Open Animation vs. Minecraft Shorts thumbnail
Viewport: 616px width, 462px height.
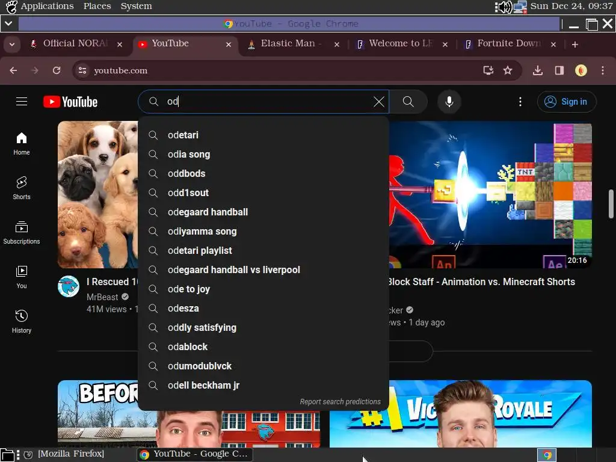coord(490,194)
